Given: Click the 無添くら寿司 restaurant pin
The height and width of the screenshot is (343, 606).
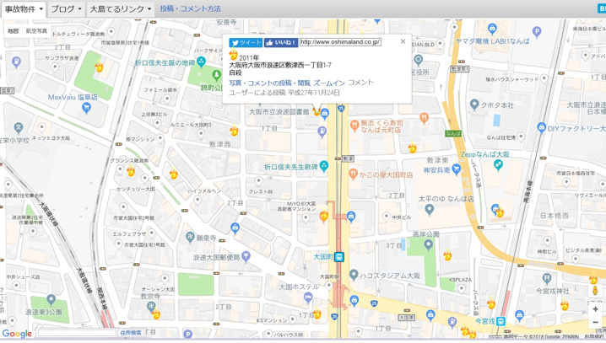Looking at the screenshot, I should pos(354,125).
